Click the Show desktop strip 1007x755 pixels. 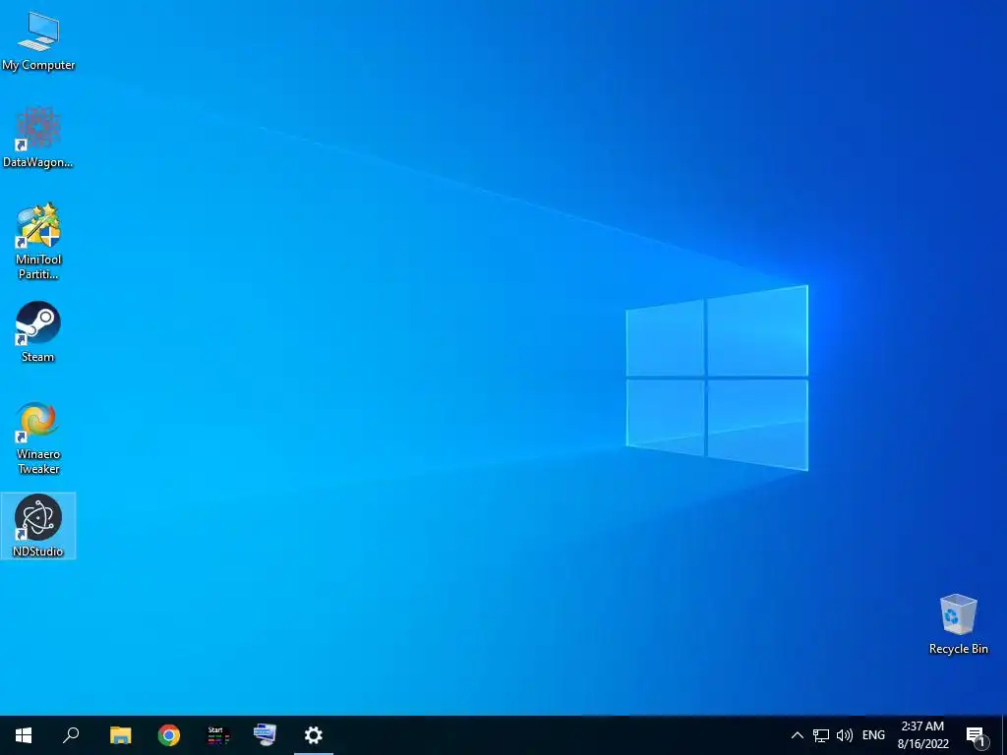click(1004, 735)
